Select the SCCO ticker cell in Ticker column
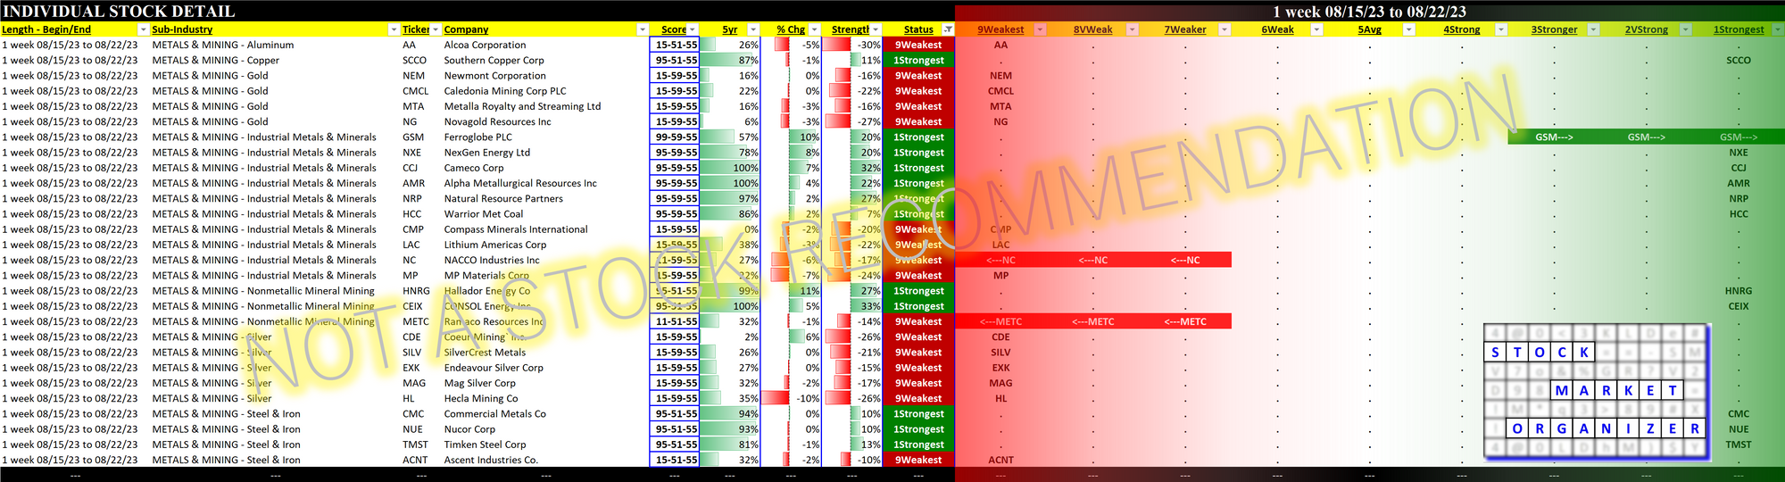1785x482 pixels. [414, 60]
